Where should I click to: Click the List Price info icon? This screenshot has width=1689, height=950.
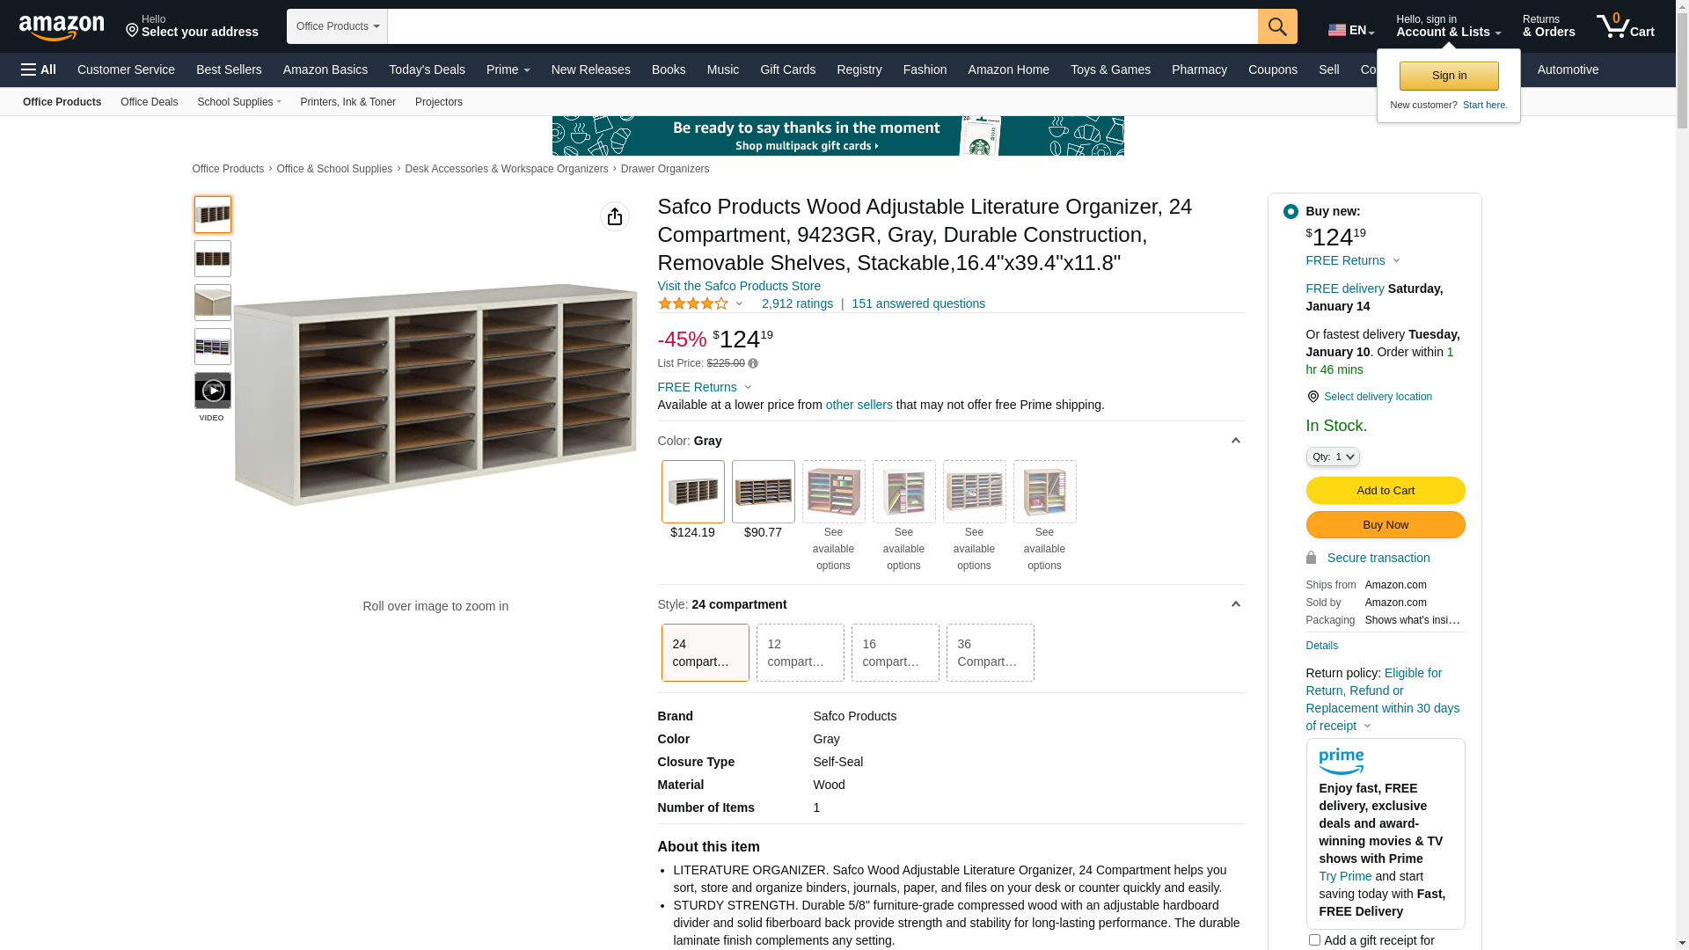pos(753,363)
